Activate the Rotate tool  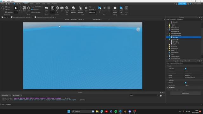pyautogui.click(x=28, y=9)
